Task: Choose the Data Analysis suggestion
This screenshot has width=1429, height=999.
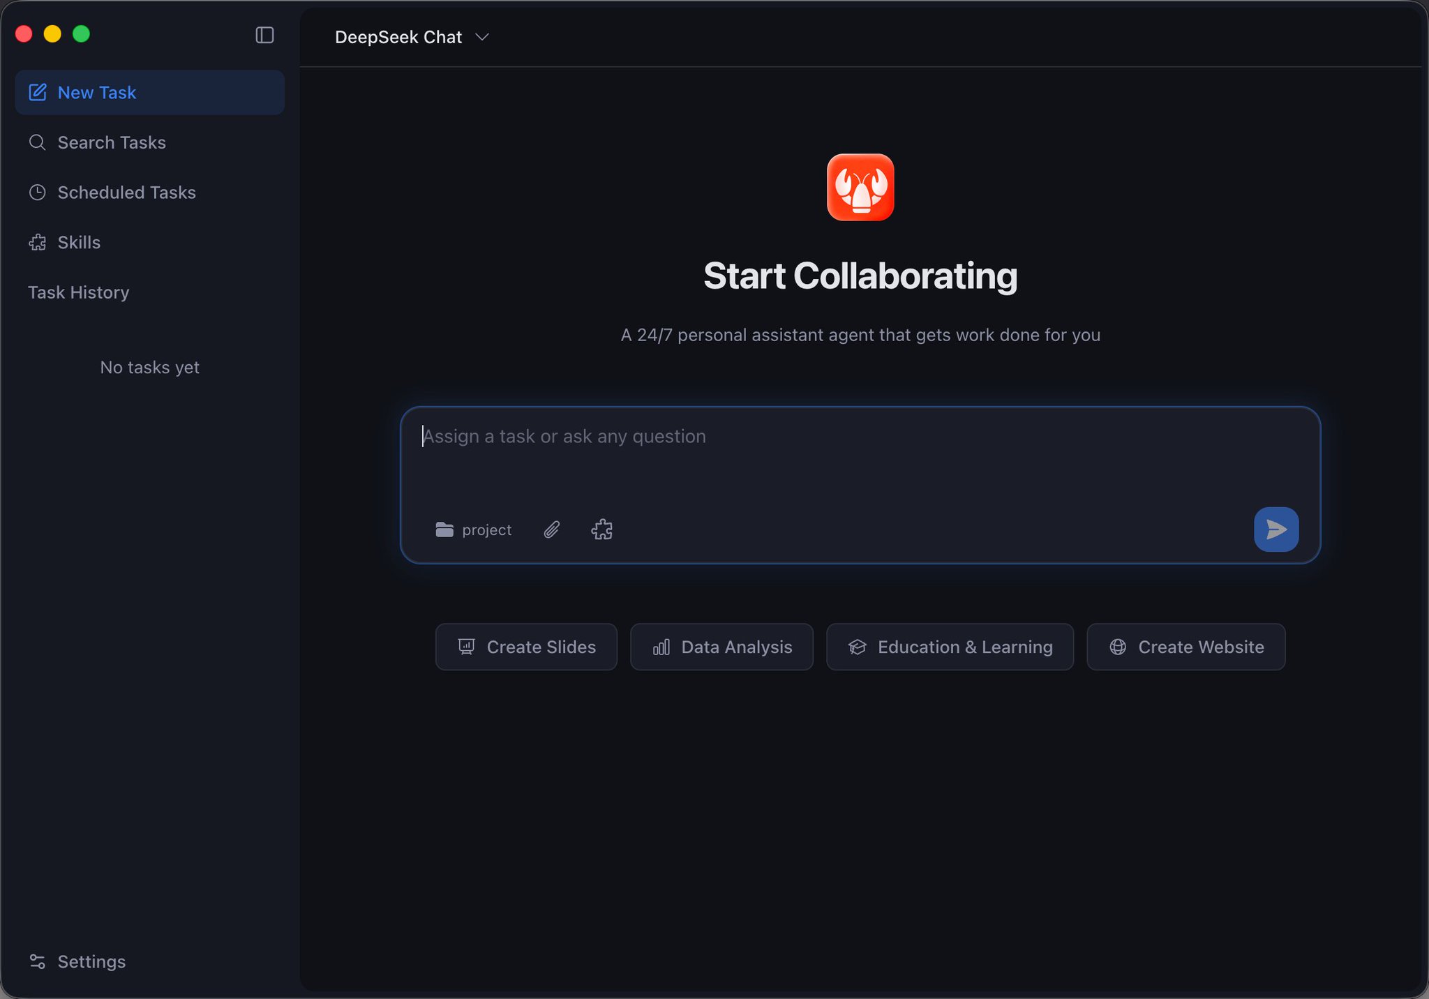Action: (x=721, y=647)
